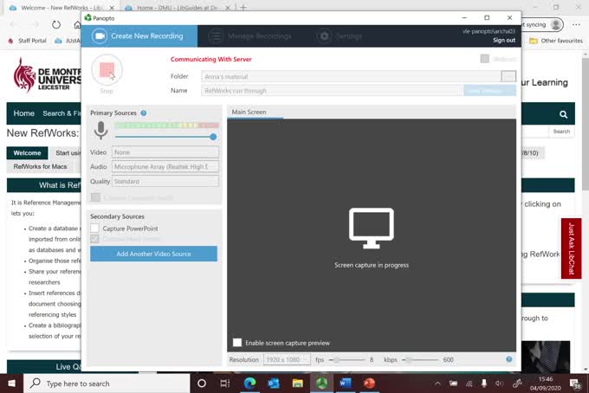Click the microphone icon in Primary Sources

point(100,130)
